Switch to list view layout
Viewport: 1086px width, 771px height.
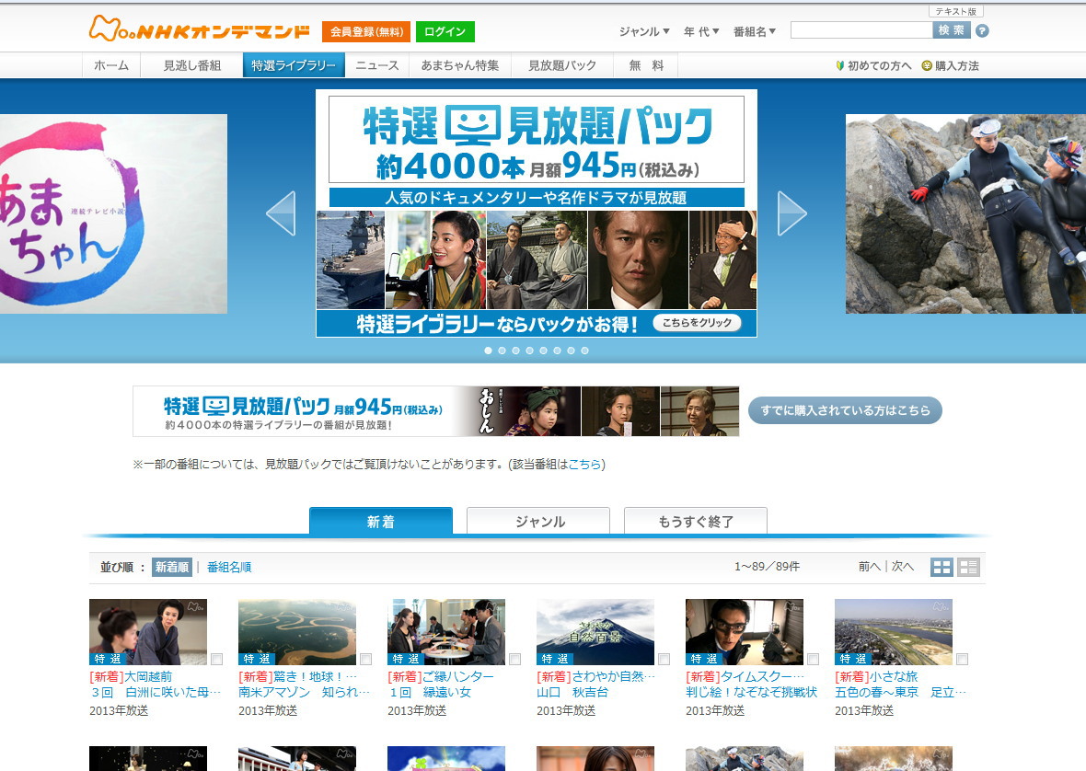968,567
